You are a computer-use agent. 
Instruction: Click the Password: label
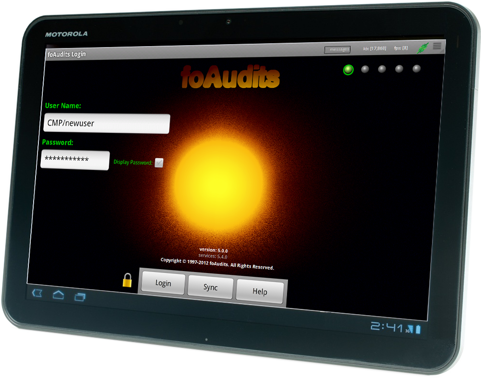coord(58,142)
